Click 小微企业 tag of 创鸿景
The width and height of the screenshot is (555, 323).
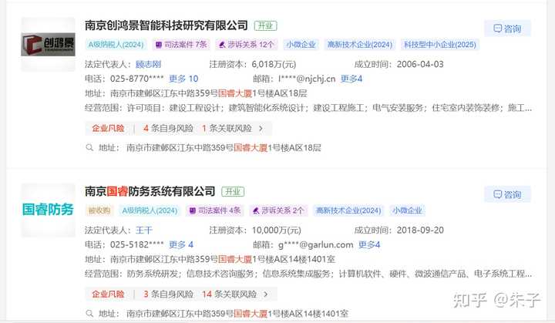pos(301,45)
